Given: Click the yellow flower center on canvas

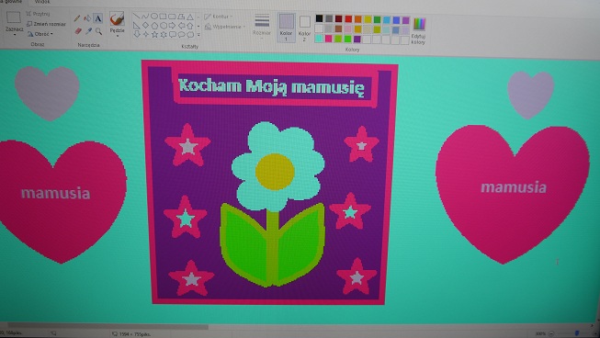Looking at the screenshot, I should pos(275,172).
